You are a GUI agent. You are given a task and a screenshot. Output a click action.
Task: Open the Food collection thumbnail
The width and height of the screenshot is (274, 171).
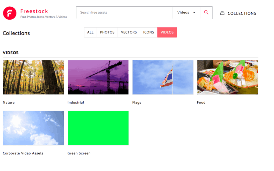point(228,77)
